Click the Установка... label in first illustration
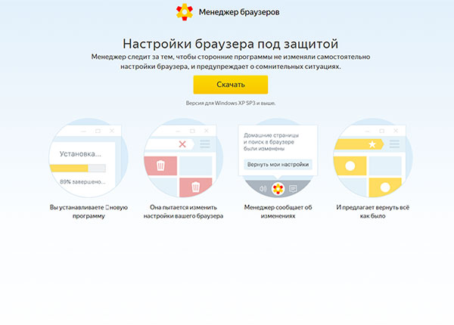The image size is (454, 325). [x=80, y=154]
